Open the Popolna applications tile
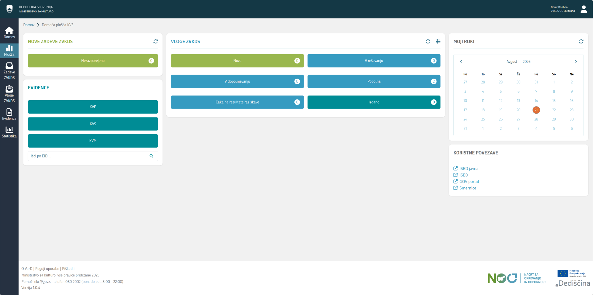 (374, 81)
